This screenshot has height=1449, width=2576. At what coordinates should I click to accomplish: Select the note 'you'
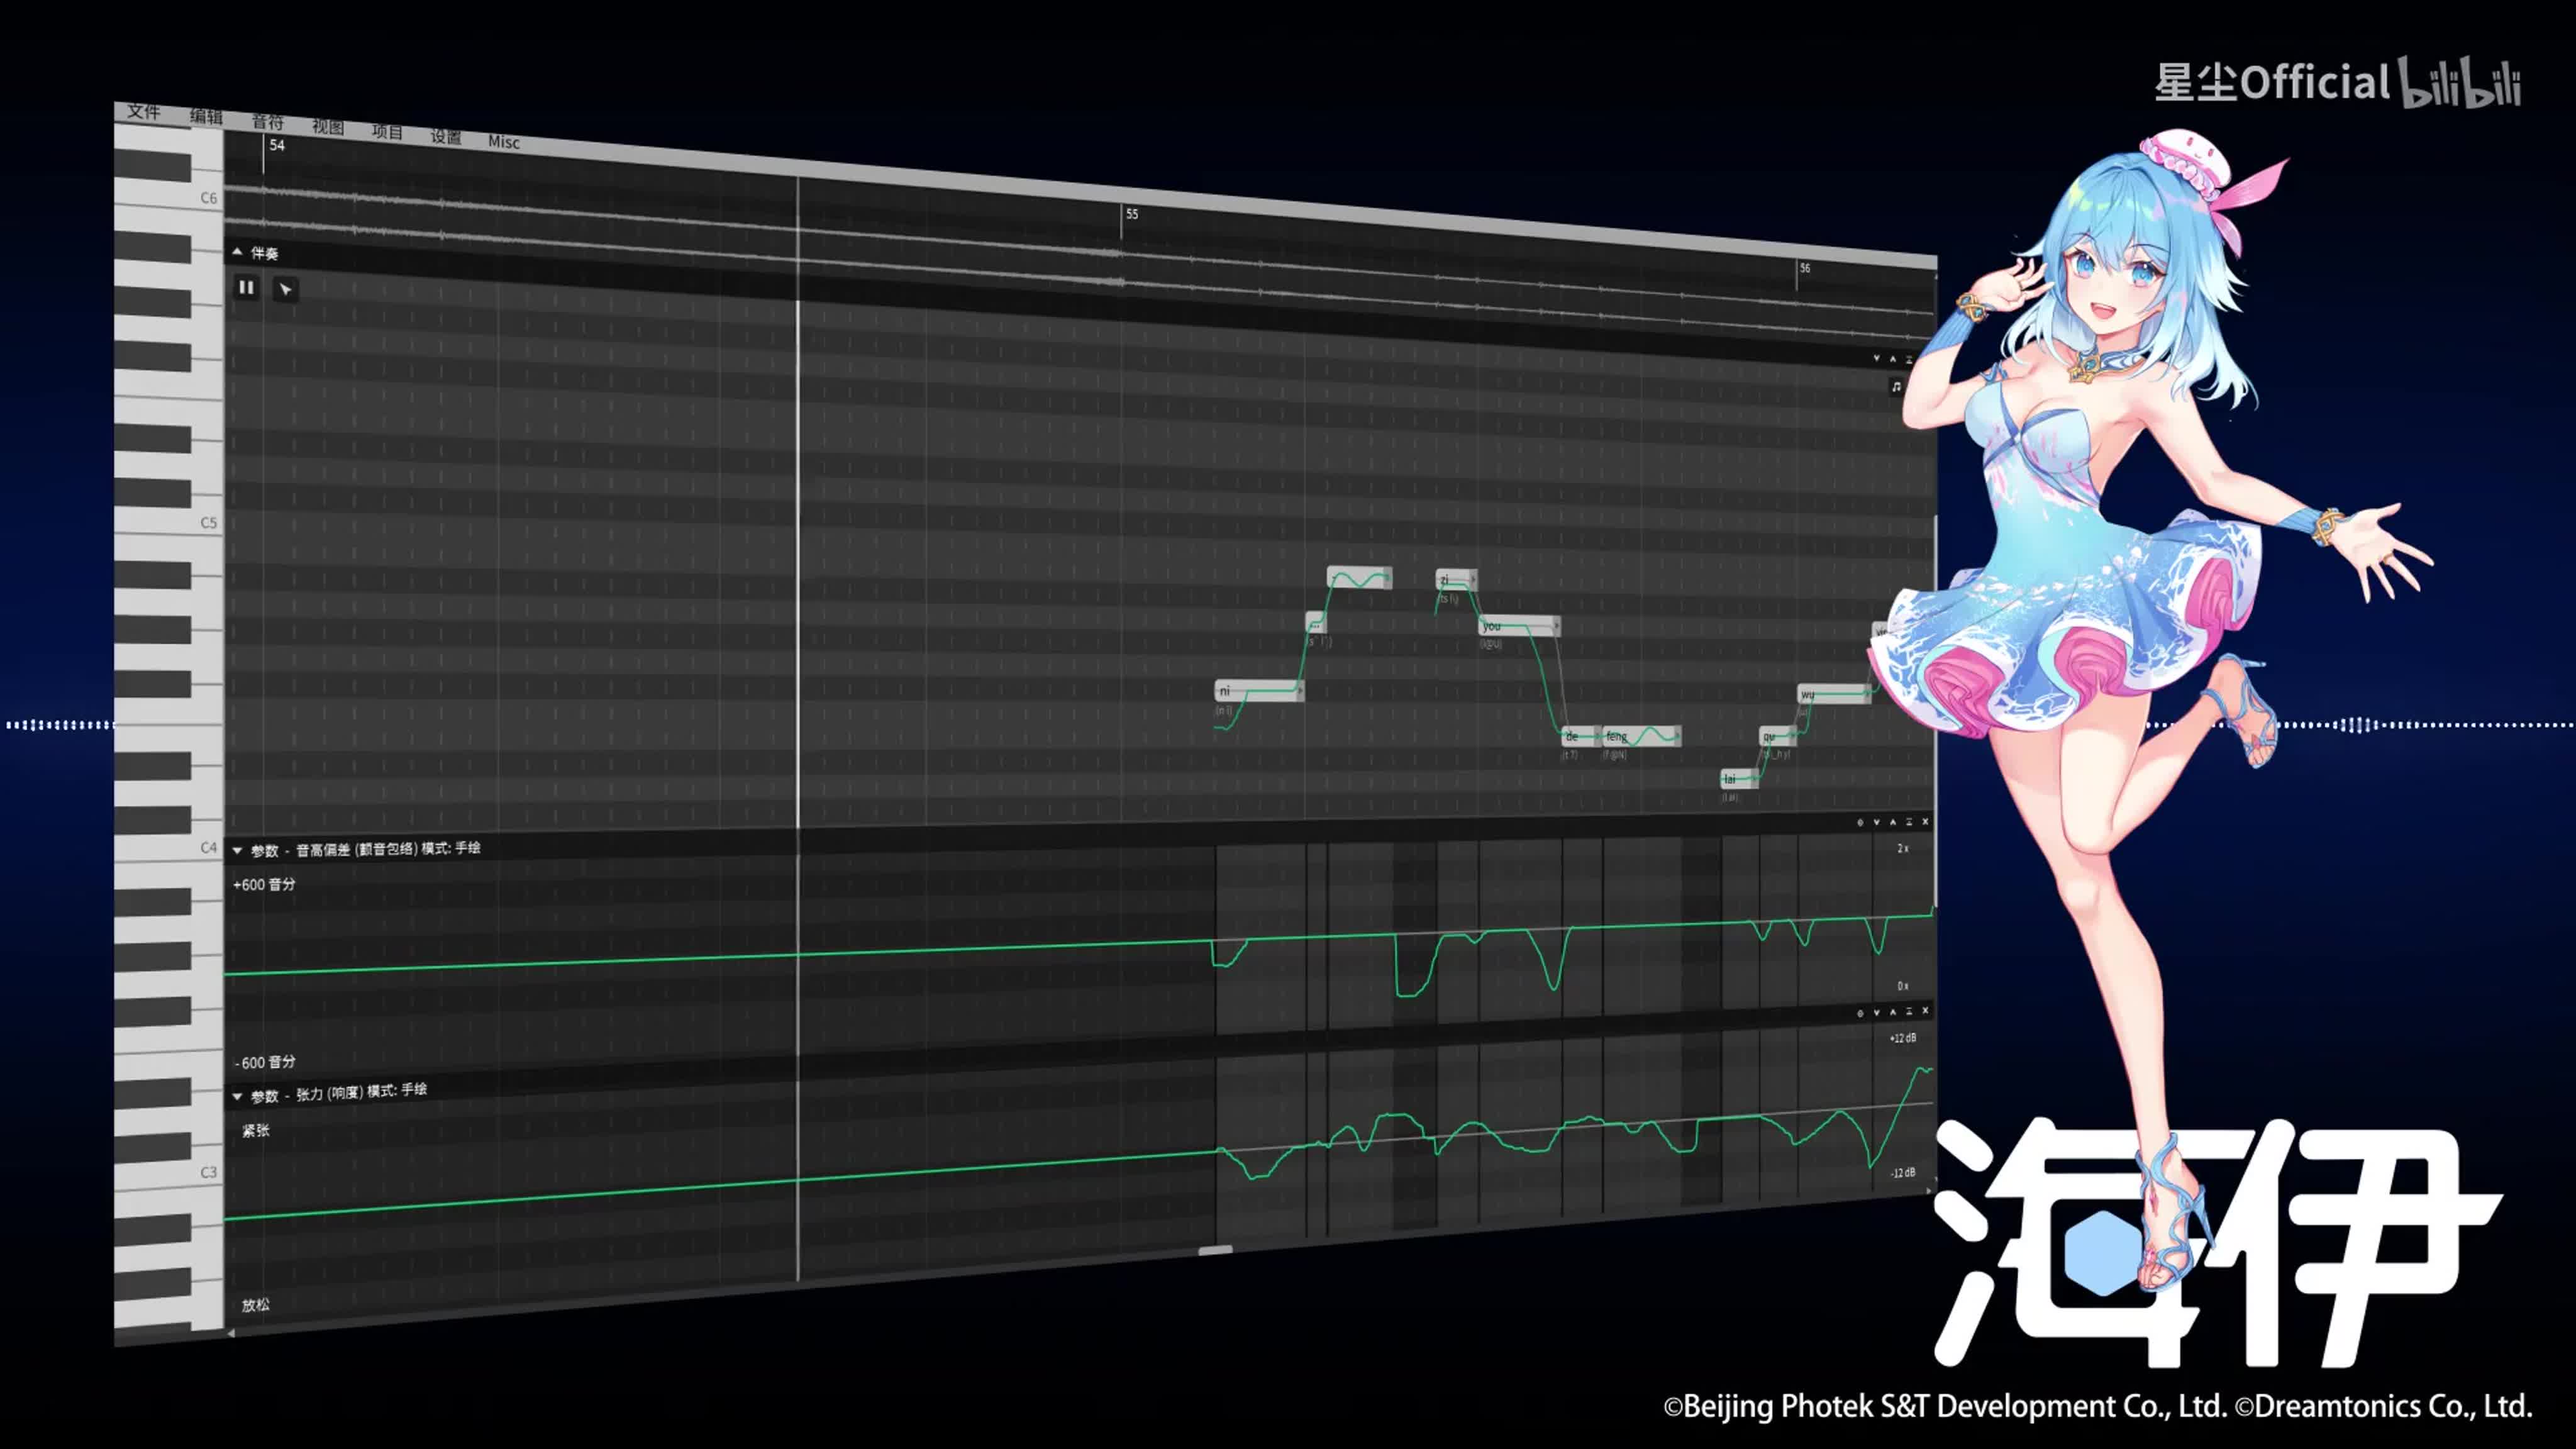[1520, 626]
